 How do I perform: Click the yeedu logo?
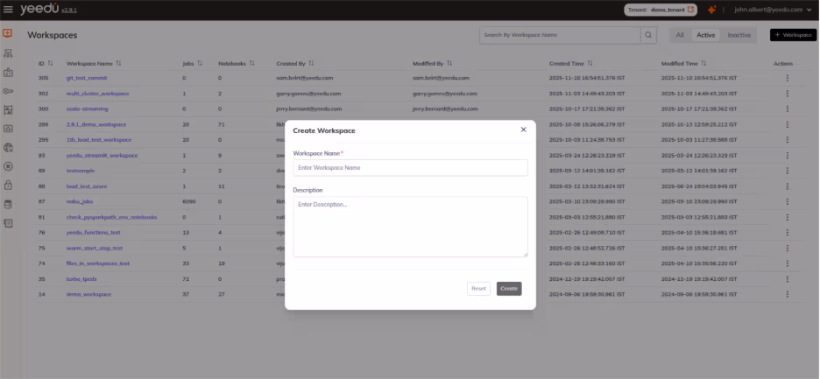click(39, 9)
